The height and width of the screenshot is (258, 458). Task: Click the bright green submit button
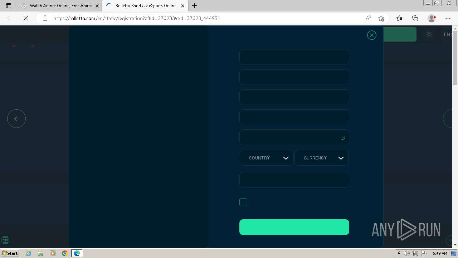click(x=294, y=227)
